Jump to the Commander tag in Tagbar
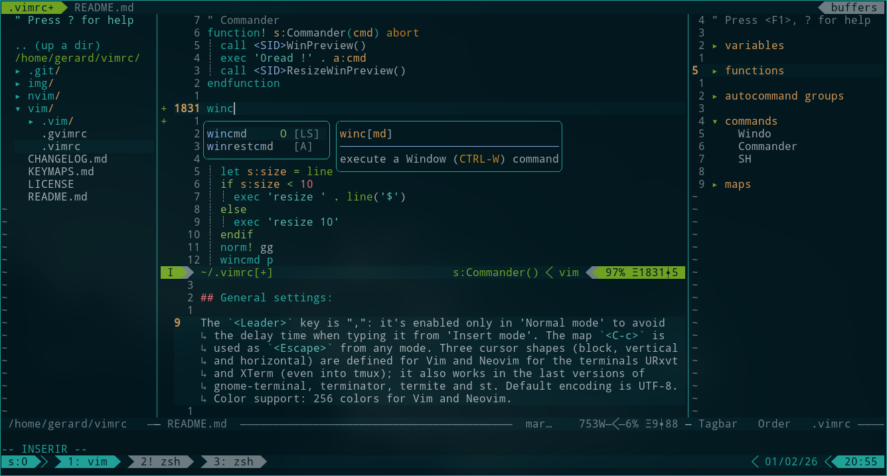 coord(767,145)
